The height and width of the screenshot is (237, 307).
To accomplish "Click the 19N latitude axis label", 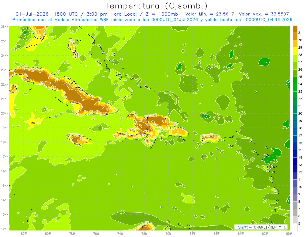I will point(4,128).
